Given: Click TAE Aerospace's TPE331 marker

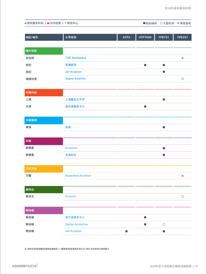Looking at the screenshot, I should point(182,58).
